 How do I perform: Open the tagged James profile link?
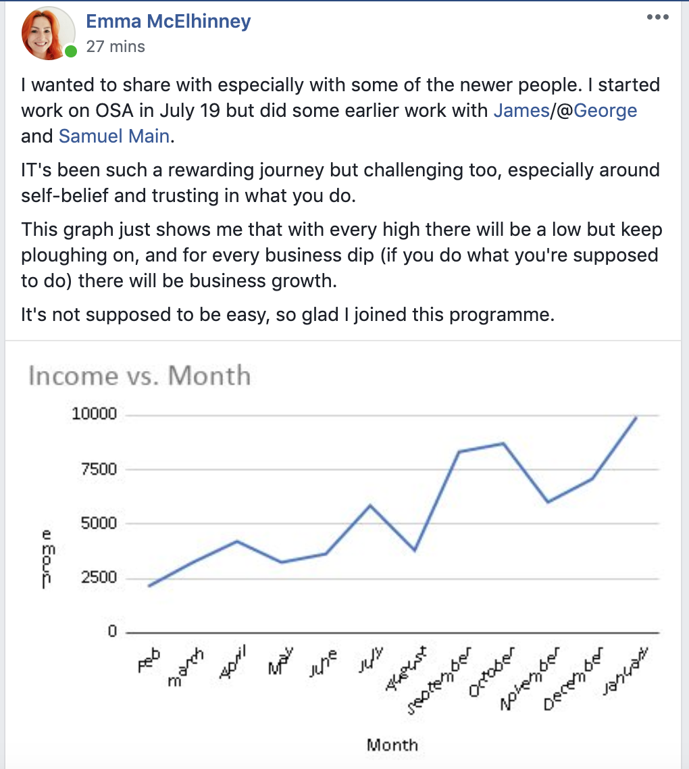coord(521,110)
